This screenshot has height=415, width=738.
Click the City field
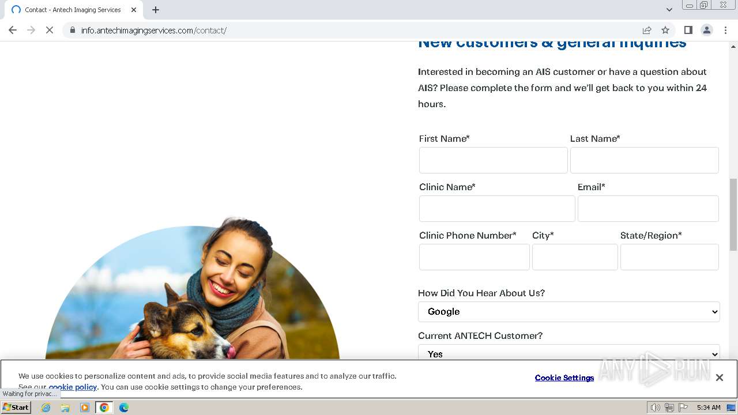pos(575,257)
